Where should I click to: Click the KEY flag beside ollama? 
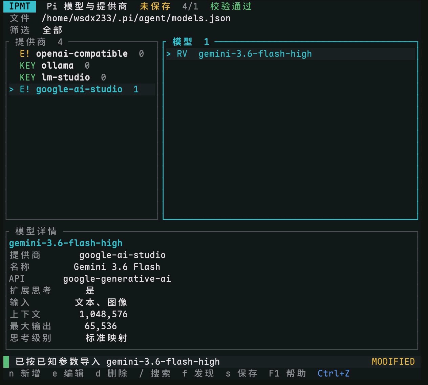[27, 66]
